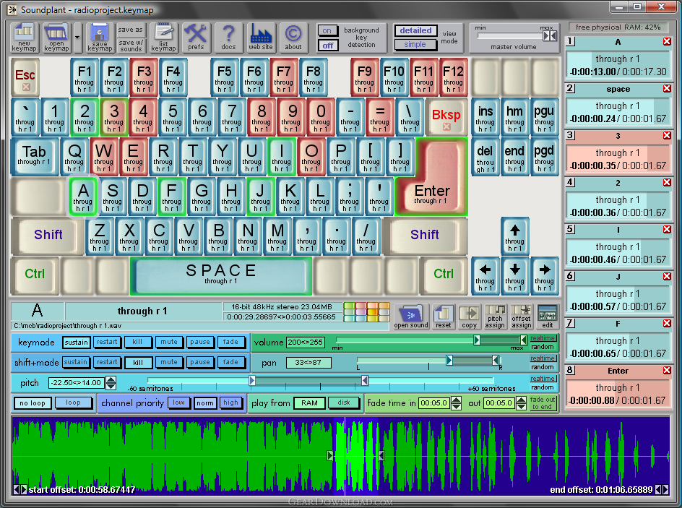Expand the dropdown arrow beside open keymap
The width and height of the screenshot is (682, 508).
[77, 38]
